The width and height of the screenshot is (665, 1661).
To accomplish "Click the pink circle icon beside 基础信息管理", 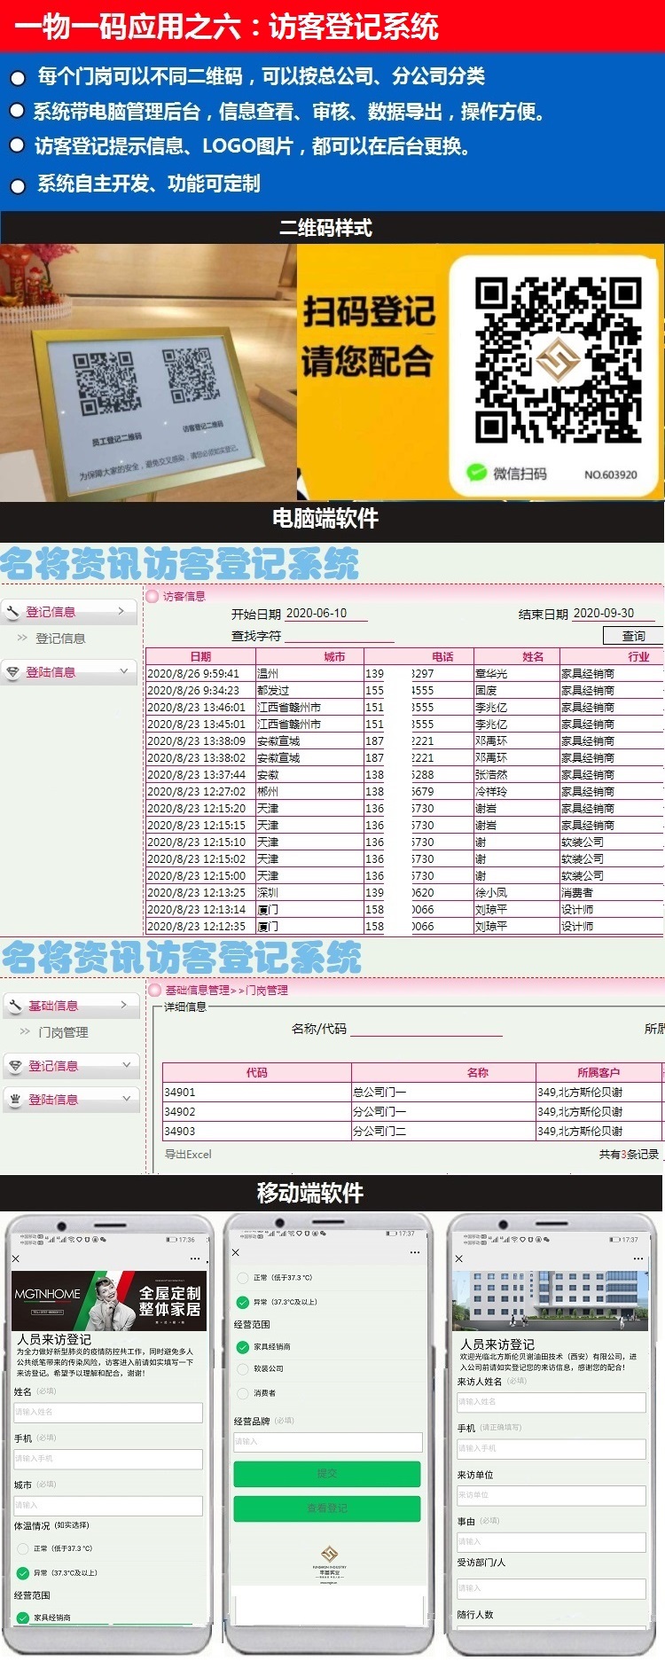I will click(155, 990).
